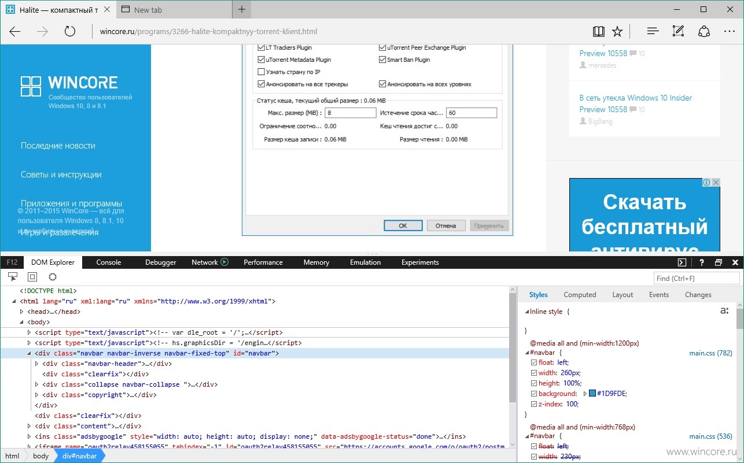744x463 pixels.
Task: Switch to the Memory tab
Action: pyautogui.click(x=316, y=262)
